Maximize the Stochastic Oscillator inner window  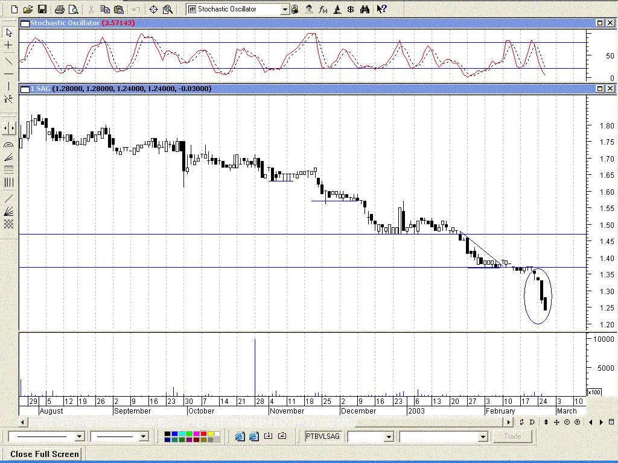coord(600,24)
